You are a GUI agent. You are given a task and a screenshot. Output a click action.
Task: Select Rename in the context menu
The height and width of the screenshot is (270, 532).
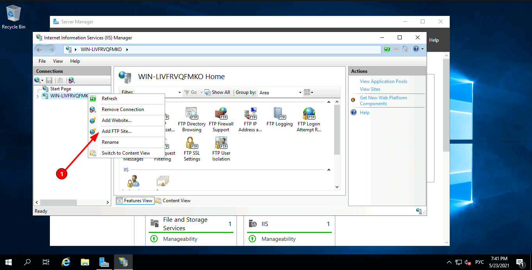pyautogui.click(x=126, y=142)
